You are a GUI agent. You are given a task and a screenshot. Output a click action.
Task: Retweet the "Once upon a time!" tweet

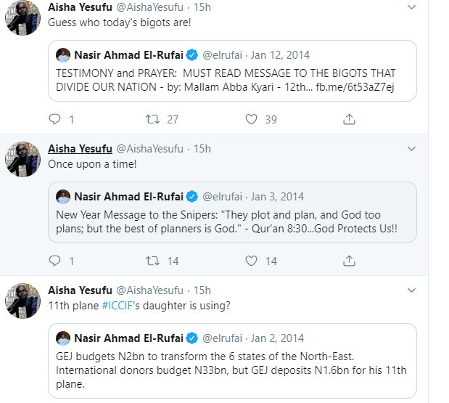click(153, 261)
